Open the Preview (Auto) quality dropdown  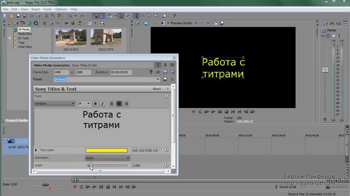pos(196,23)
